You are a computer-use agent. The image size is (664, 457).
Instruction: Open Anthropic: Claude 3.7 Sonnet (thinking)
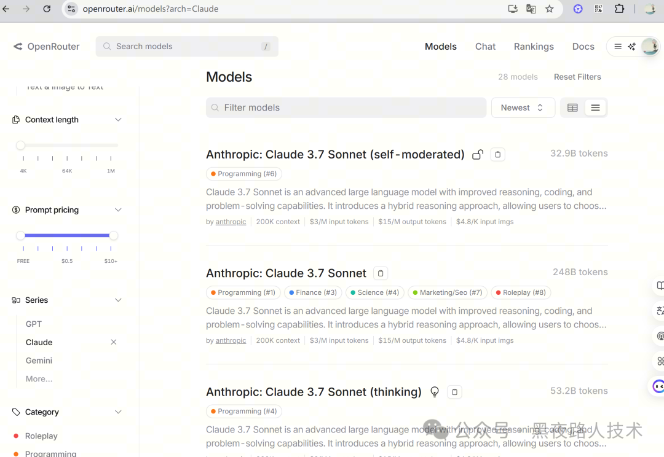pyautogui.click(x=314, y=392)
